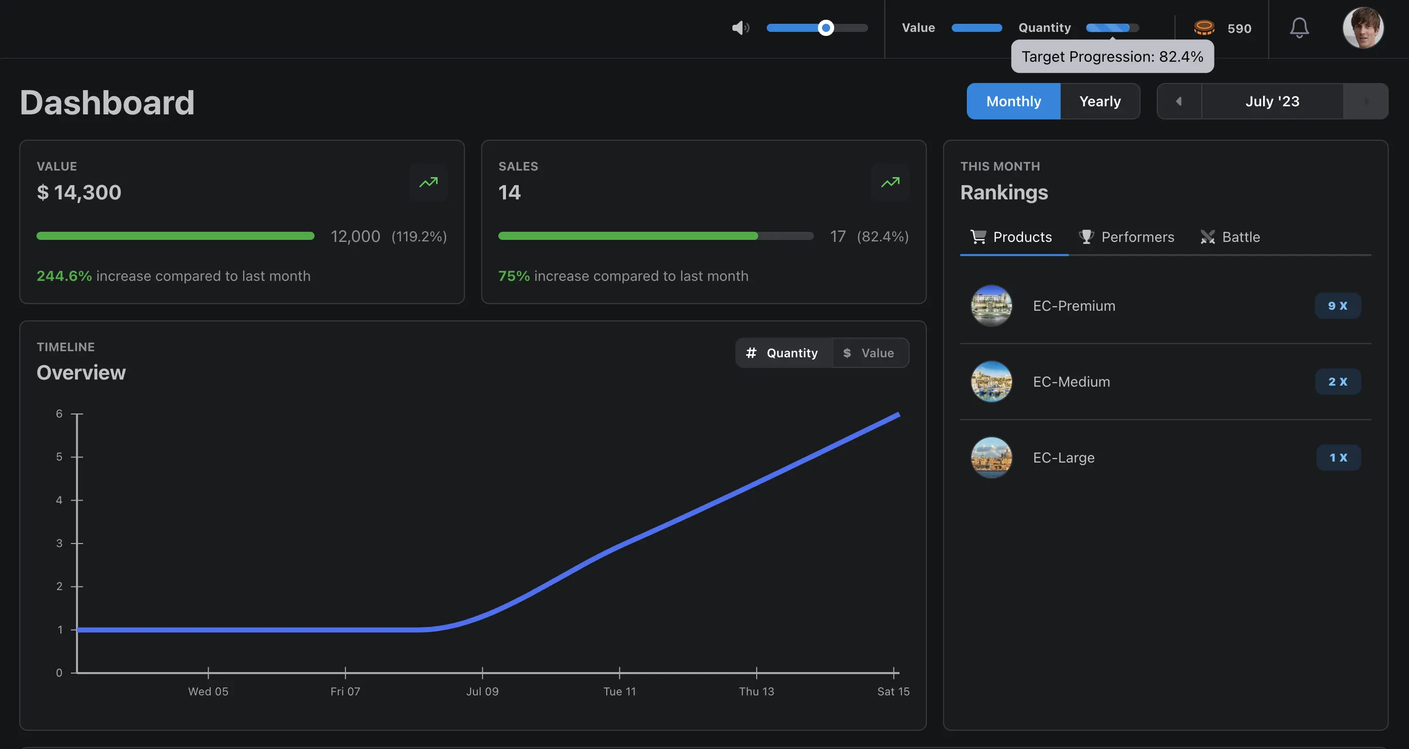Viewport: 1409px width, 749px height.
Task: Click the 9 X badge
Action: (1338, 306)
